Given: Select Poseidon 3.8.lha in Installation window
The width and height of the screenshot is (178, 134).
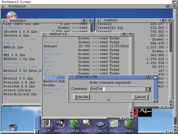Looking at the screenshot, I should point(19,82).
